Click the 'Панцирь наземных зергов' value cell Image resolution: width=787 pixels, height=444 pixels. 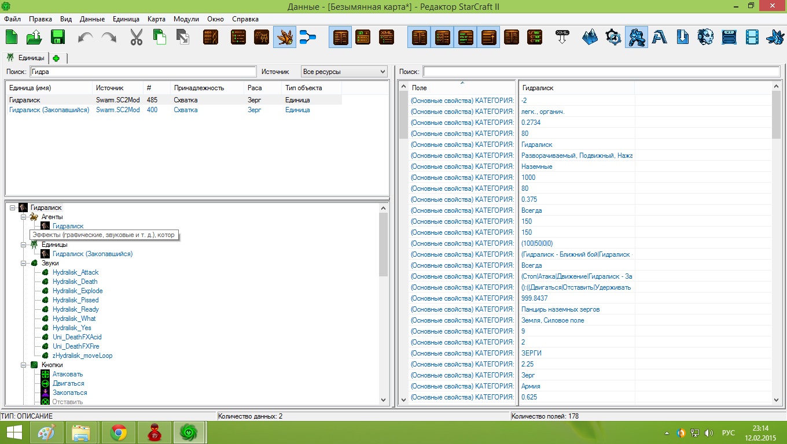[x=576, y=309]
